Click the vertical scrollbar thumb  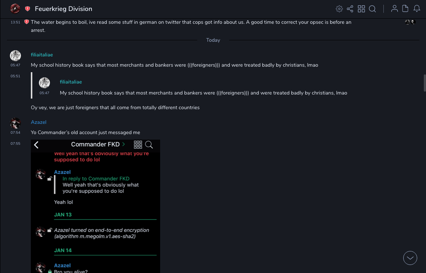point(425,83)
